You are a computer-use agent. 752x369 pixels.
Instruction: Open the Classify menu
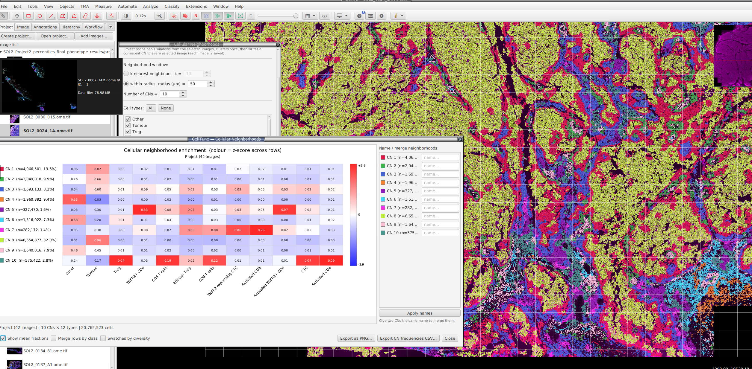pyautogui.click(x=172, y=6)
